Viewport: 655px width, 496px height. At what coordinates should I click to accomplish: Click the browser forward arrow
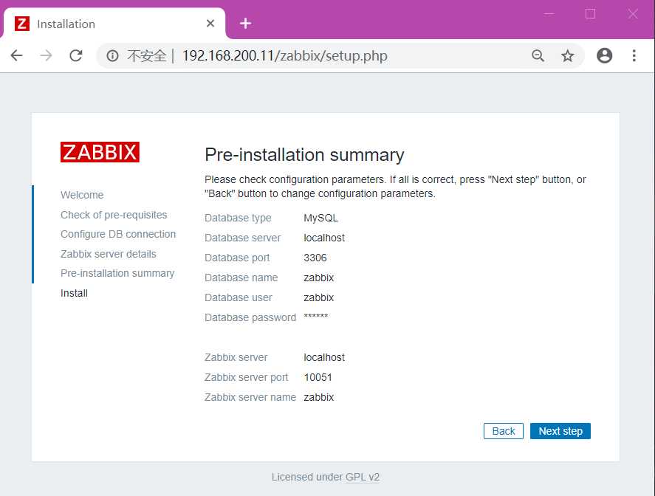[x=46, y=55]
